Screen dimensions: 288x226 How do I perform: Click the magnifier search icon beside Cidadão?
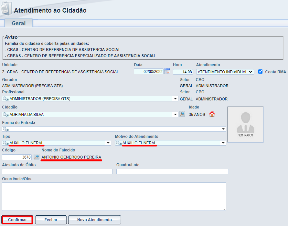point(182,114)
